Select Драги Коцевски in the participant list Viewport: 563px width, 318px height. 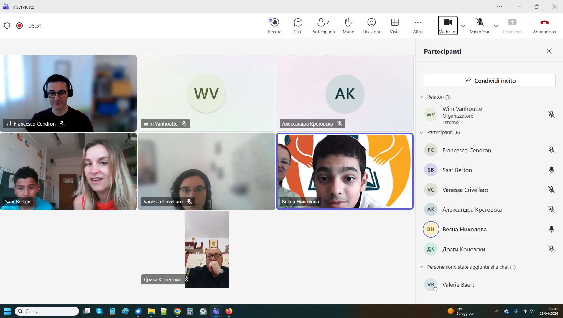tap(490, 249)
